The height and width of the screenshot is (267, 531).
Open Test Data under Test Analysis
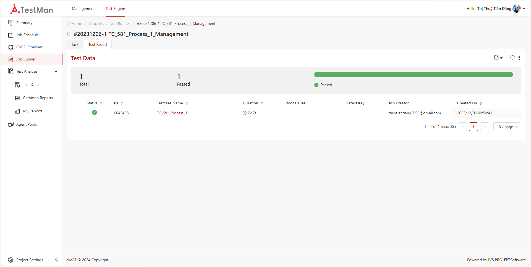[31, 84]
